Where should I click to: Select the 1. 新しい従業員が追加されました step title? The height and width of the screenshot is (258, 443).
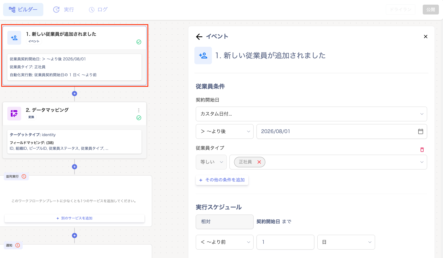[61, 34]
